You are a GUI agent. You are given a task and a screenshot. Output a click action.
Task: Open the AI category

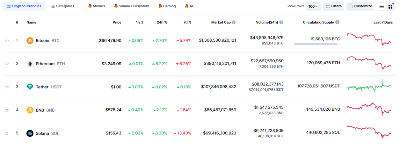click(189, 6)
